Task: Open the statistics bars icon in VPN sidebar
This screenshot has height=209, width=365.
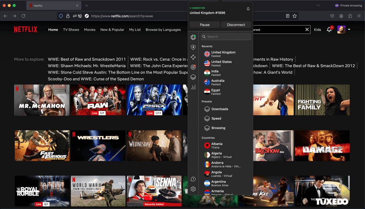Action: (193, 87)
